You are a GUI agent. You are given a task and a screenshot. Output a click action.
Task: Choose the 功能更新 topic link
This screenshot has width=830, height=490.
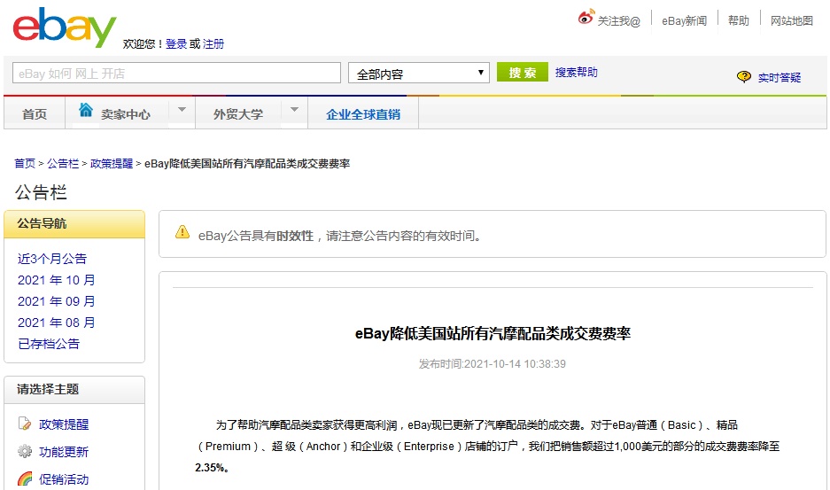[64, 452]
